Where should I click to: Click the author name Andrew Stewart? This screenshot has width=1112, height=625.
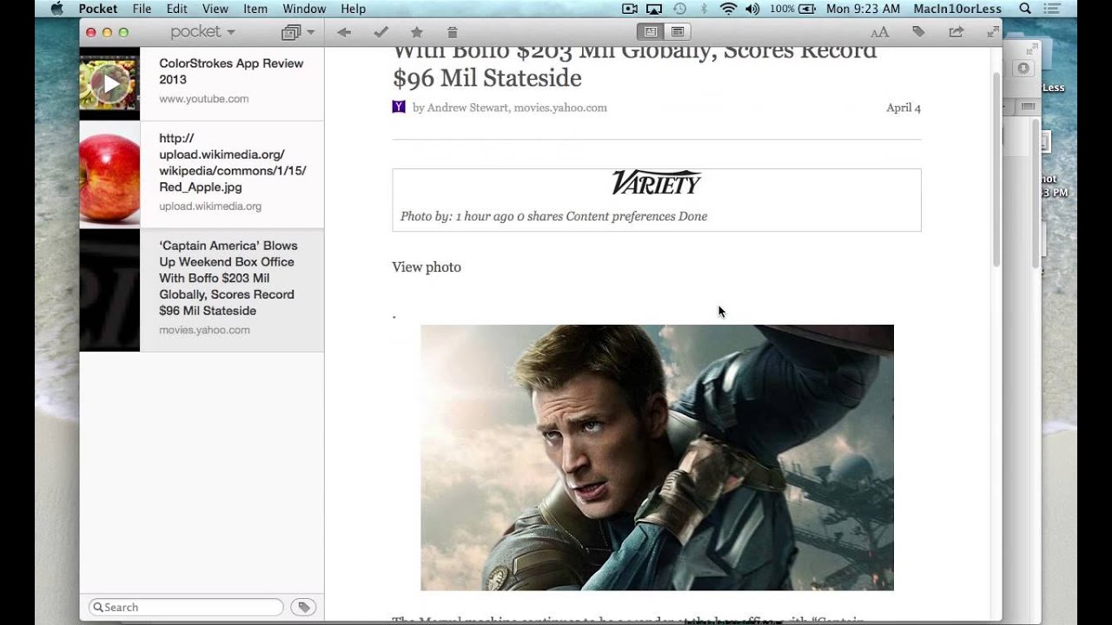point(468,108)
